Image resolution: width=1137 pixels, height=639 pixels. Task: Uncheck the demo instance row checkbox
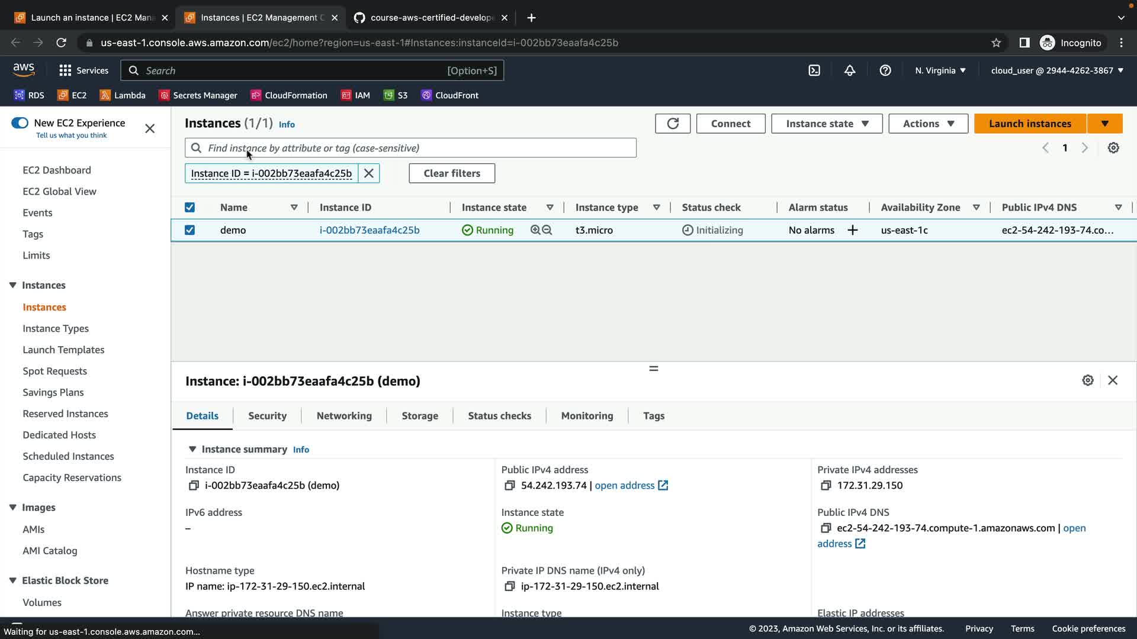(189, 230)
